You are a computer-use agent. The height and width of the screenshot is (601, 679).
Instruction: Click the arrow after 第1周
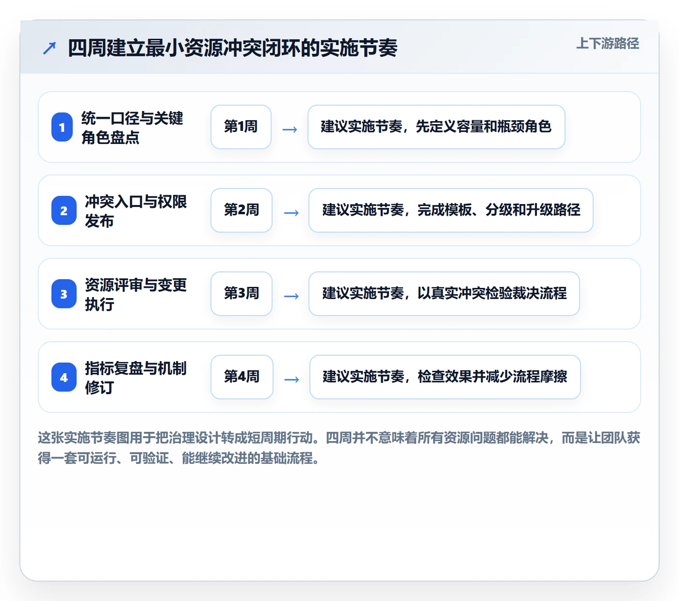pyautogui.click(x=290, y=129)
